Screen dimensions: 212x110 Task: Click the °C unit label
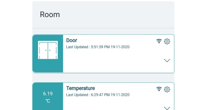(x=48, y=101)
